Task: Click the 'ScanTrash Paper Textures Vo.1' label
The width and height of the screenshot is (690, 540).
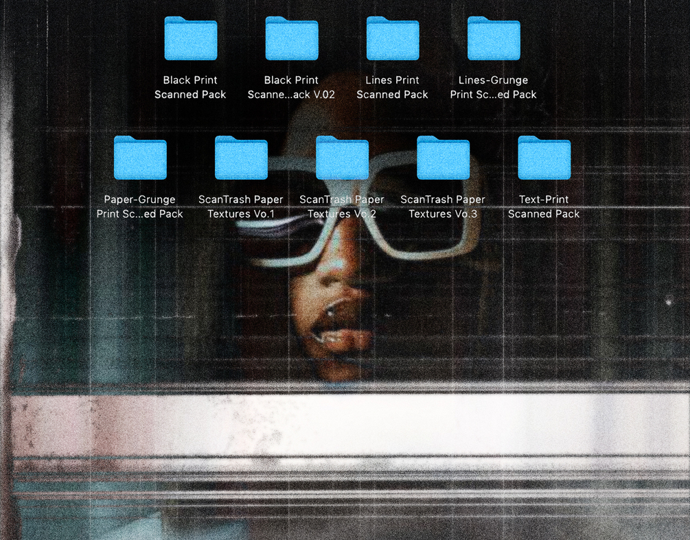Action: 241,207
